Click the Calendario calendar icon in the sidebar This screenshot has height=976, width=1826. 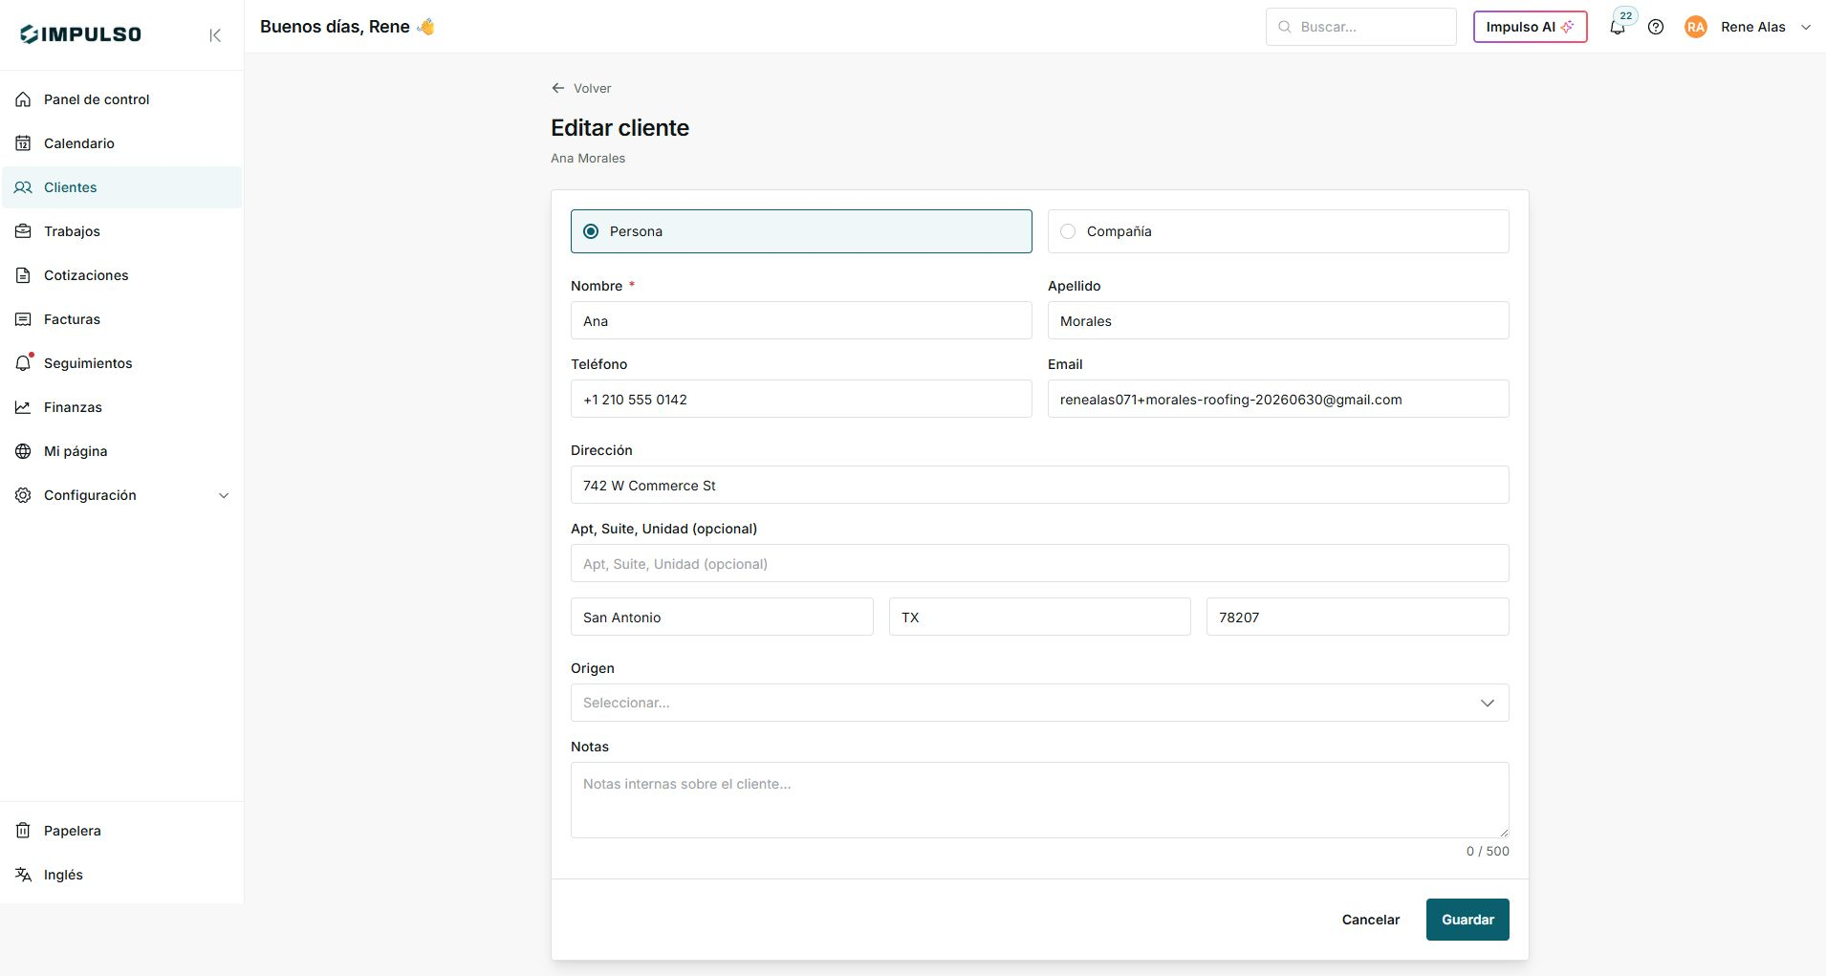tap(23, 143)
